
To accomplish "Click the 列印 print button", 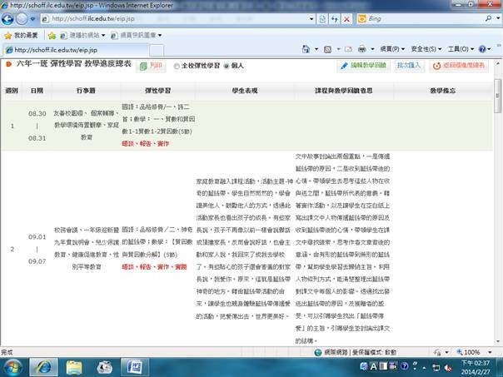I will click(x=150, y=64).
